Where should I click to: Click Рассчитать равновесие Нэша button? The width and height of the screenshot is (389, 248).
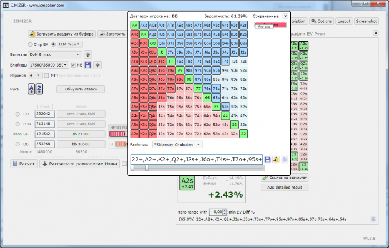tap(79, 164)
